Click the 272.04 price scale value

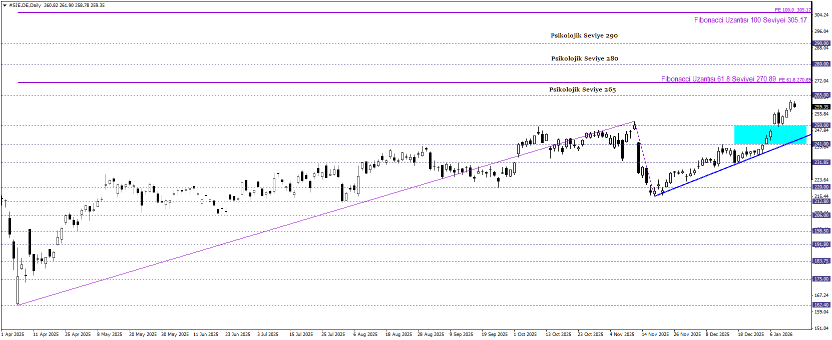[821, 81]
